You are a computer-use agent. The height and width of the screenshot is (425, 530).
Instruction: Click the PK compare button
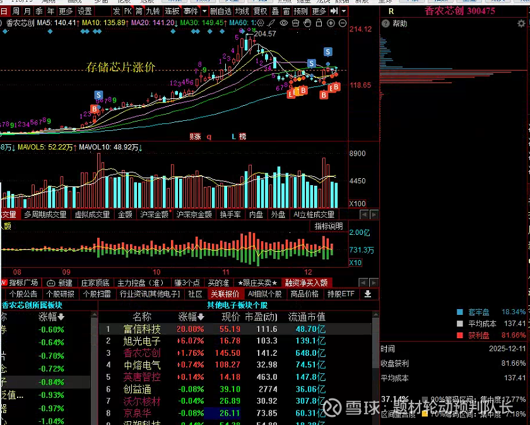[127, 11]
